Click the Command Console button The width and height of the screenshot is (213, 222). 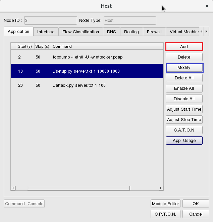point(24,204)
